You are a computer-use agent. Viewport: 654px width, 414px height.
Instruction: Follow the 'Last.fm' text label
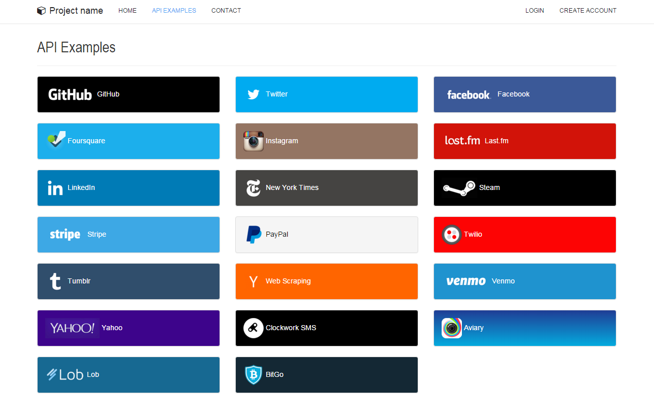pyautogui.click(x=496, y=141)
